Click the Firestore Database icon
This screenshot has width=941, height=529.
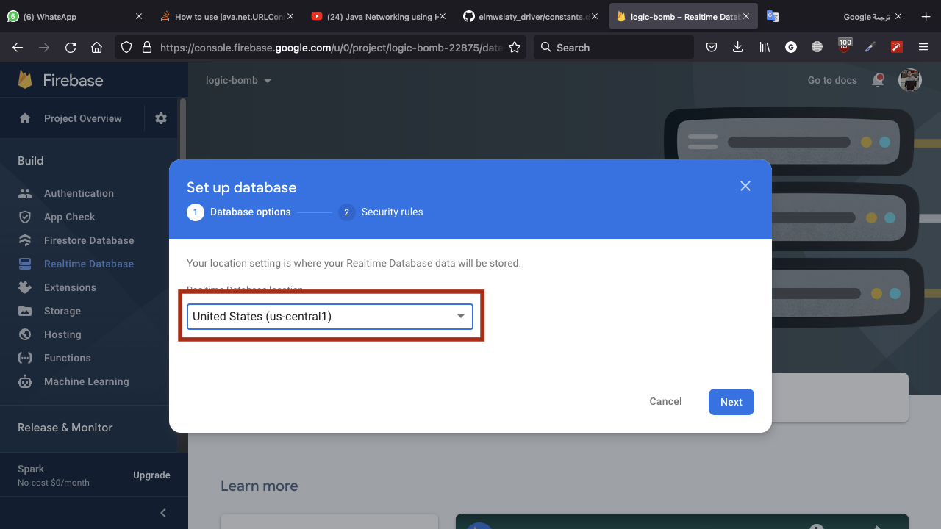25,240
